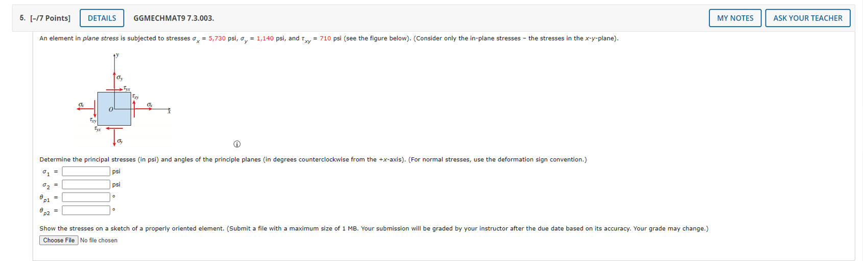This screenshot has height=261, width=863.
Task: Expand the DETAILS button for question 5
Action: [x=102, y=18]
